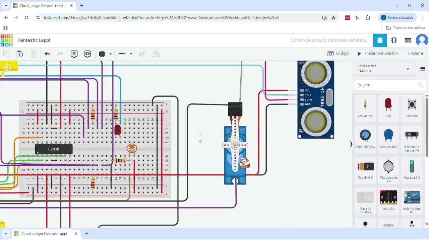This screenshot has height=241, width=429.
Task: Go to Tinkercad home via the logo
Action: click(7, 40)
